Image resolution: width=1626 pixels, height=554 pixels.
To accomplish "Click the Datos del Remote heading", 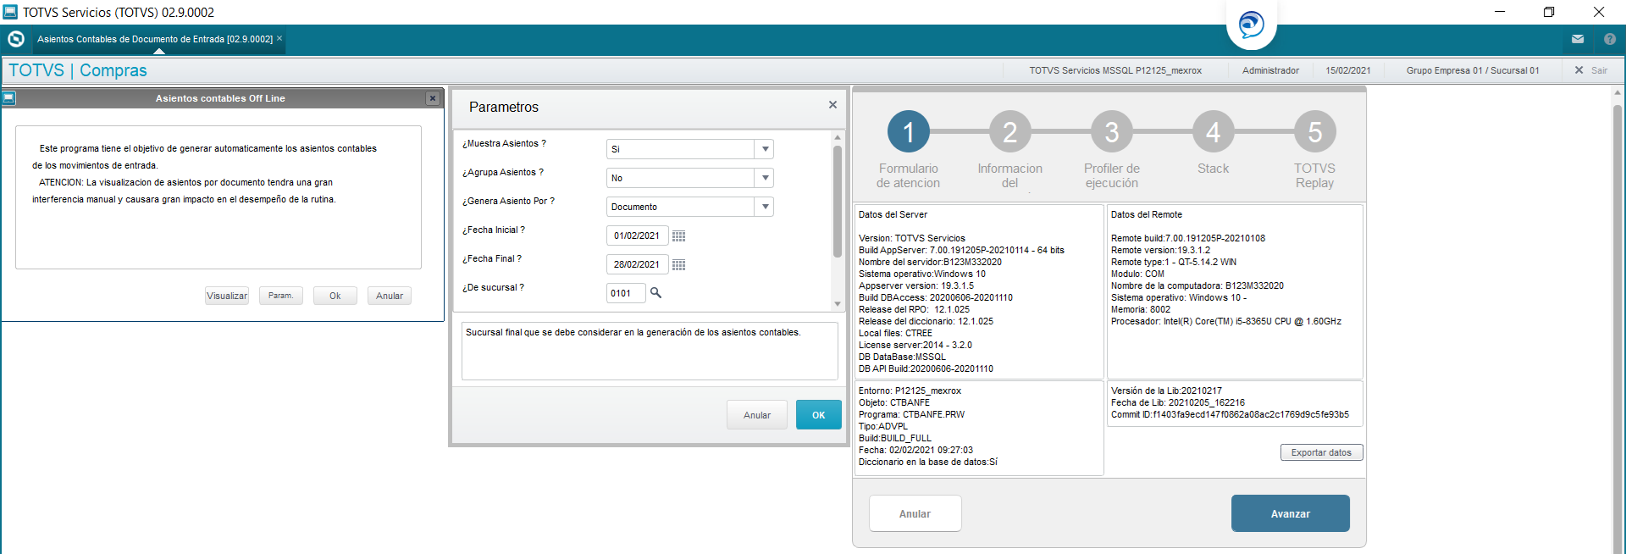I will click(1147, 215).
